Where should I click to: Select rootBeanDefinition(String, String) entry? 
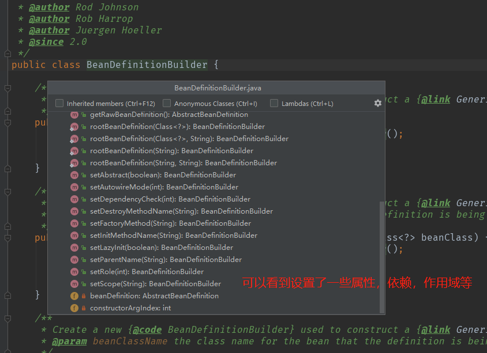pyautogui.click(x=183, y=163)
